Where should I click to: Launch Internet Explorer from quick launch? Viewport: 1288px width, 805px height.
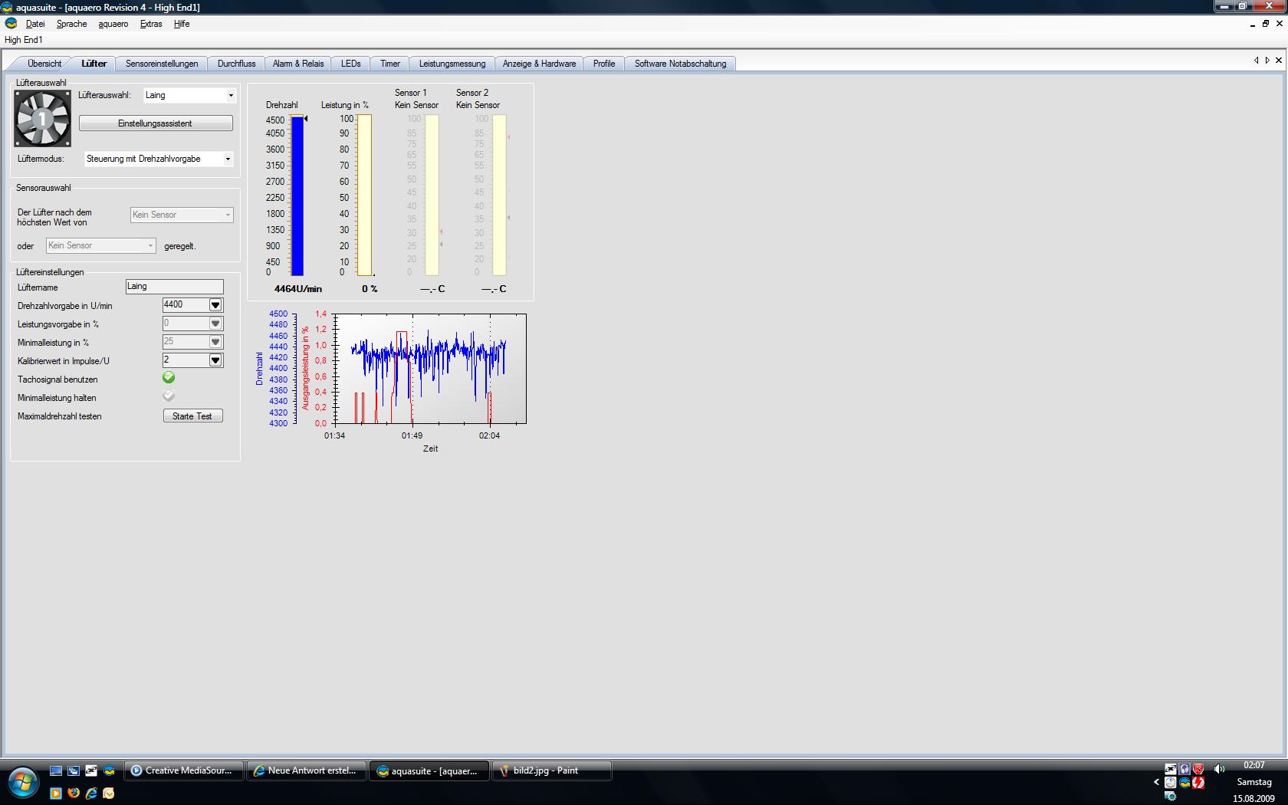[x=91, y=793]
